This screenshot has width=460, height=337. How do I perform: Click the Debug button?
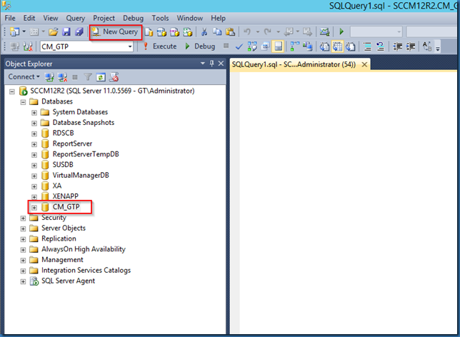point(200,46)
